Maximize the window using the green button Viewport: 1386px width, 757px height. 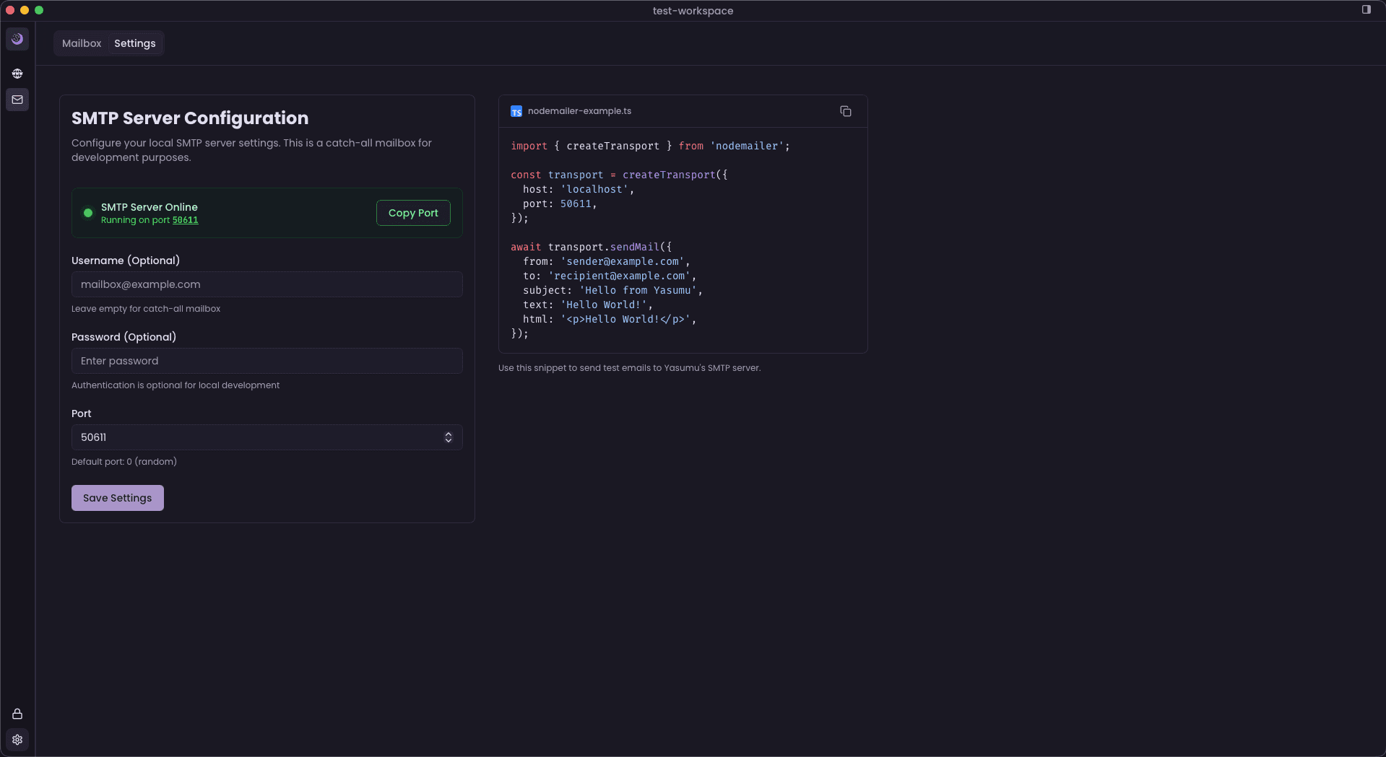coord(39,10)
